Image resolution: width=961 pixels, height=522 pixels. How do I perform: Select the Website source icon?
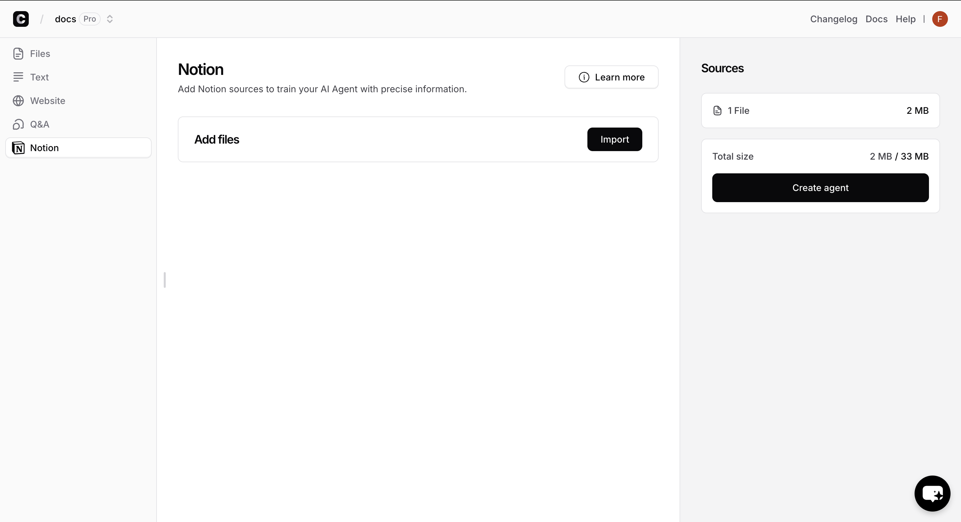tap(18, 100)
